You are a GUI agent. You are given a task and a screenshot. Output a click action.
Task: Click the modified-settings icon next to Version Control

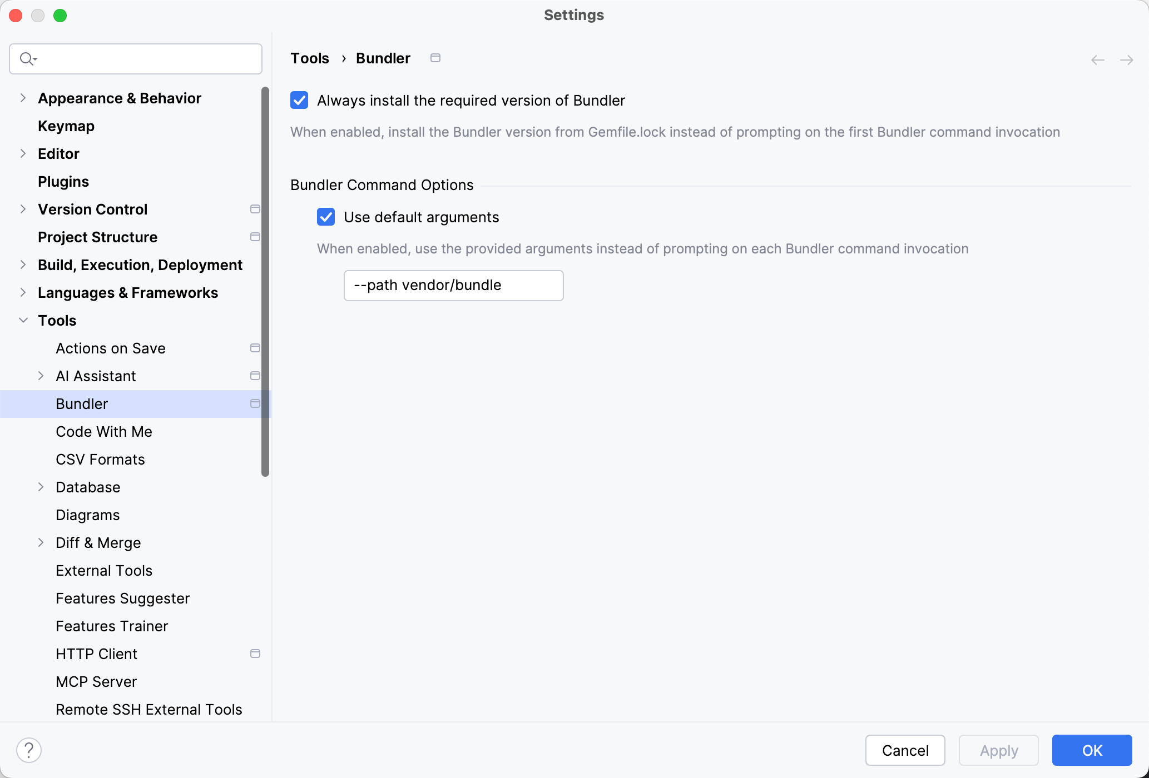pyautogui.click(x=255, y=209)
